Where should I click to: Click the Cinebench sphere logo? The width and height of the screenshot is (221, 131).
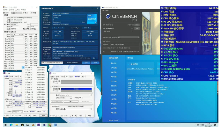point(108,16)
